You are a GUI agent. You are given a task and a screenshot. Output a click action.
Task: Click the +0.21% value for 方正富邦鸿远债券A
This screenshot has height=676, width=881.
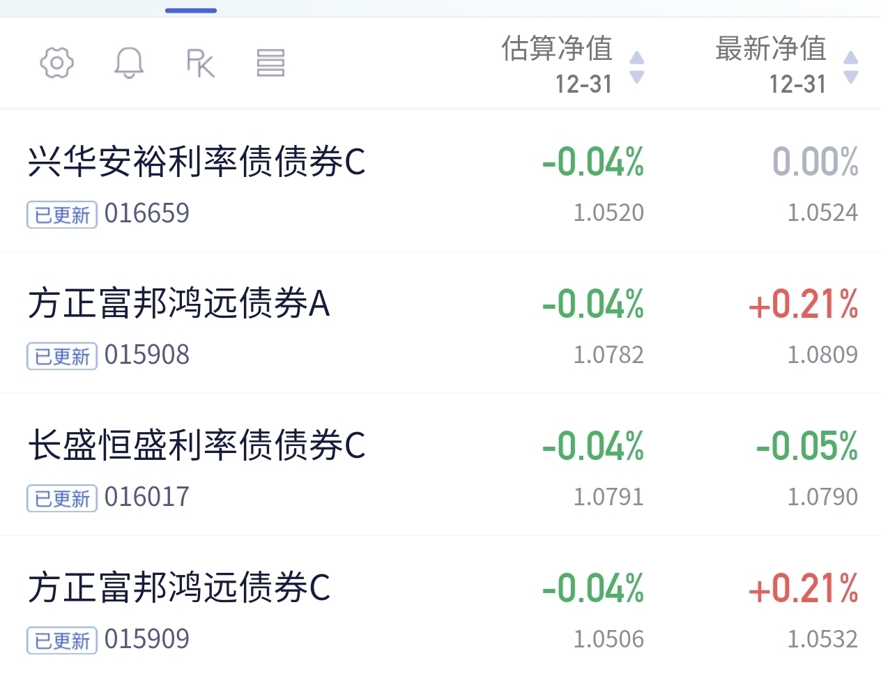[x=803, y=305]
